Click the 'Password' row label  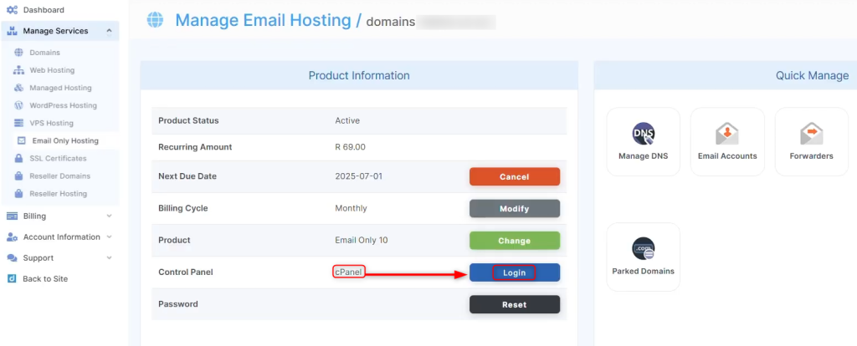[x=177, y=304]
